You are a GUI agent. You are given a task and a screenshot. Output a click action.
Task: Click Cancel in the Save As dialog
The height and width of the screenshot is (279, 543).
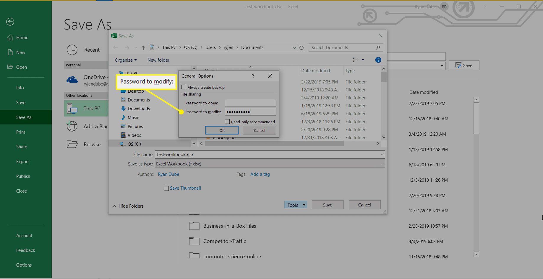364,205
